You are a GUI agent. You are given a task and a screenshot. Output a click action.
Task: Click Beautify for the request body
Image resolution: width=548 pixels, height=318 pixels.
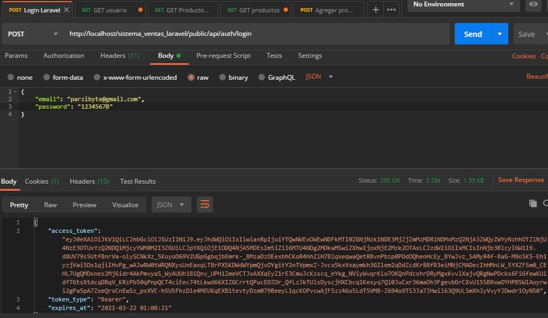[537, 77]
